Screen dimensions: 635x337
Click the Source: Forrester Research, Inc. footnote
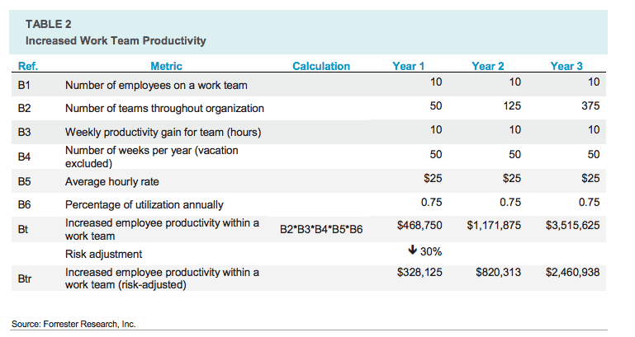[x=73, y=324]
